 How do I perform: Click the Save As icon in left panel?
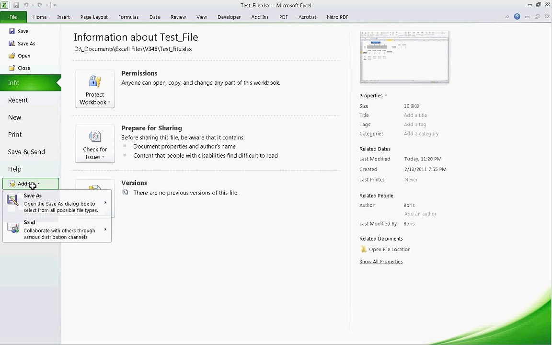tap(11, 43)
